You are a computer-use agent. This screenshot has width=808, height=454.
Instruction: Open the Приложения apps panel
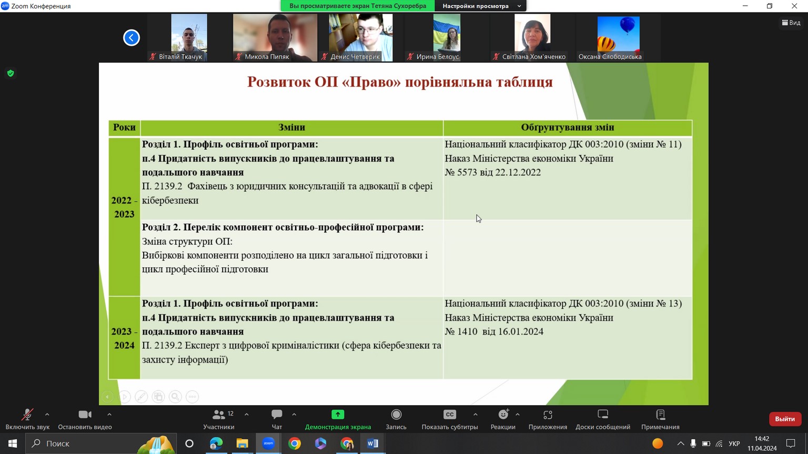548,419
